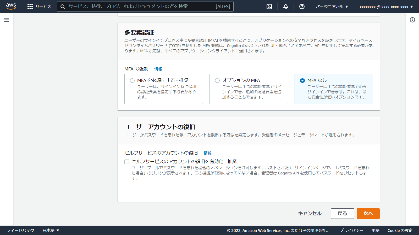Open the 情報 link next to MFA の強制
419x235 pixels.
(157, 69)
